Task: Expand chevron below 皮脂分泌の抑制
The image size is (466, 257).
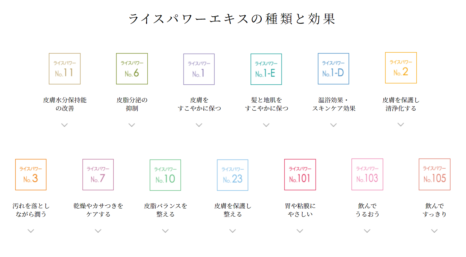Action: (x=132, y=125)
